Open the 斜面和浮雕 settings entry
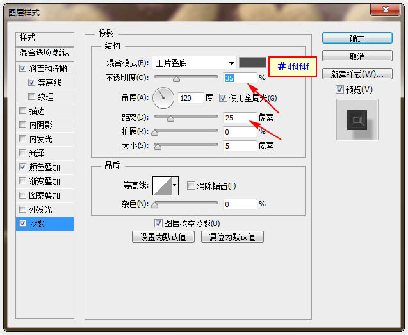This screenshot has width=408, height=335. pyautogui.click(x=49, y=69)
